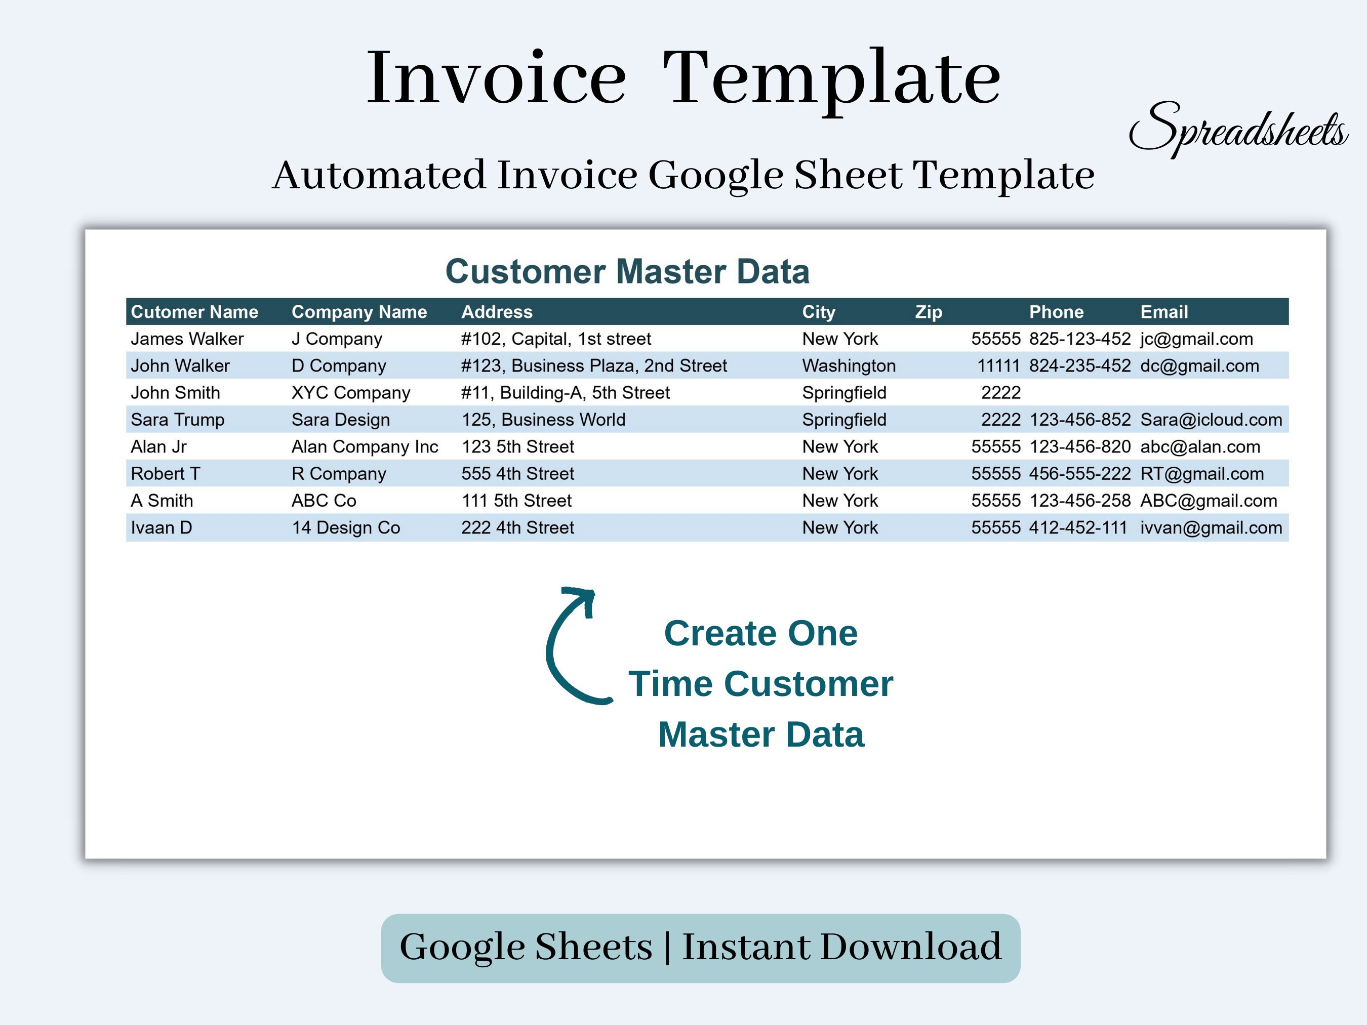Screen dimensions: 1367x1025
Task: Click the 'Ivaan D' customer cell
Action: pos(162,527)
